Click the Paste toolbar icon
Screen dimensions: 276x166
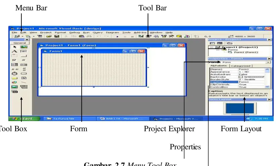point(81,36)
